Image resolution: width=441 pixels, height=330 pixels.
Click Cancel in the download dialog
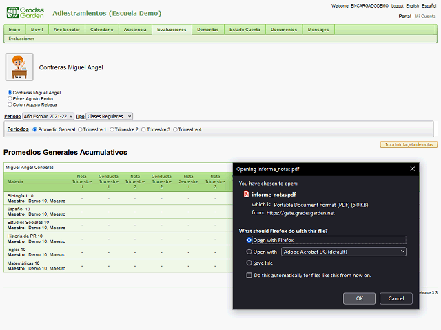point(396,298)
